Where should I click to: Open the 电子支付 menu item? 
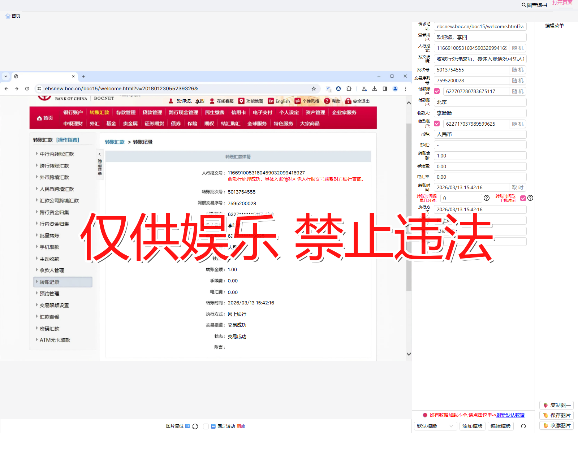(263, 112)
